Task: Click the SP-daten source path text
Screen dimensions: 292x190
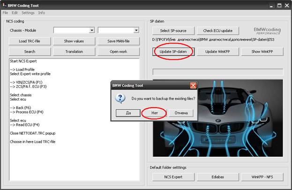Action: pyautogui.click(x=213, y=40)
